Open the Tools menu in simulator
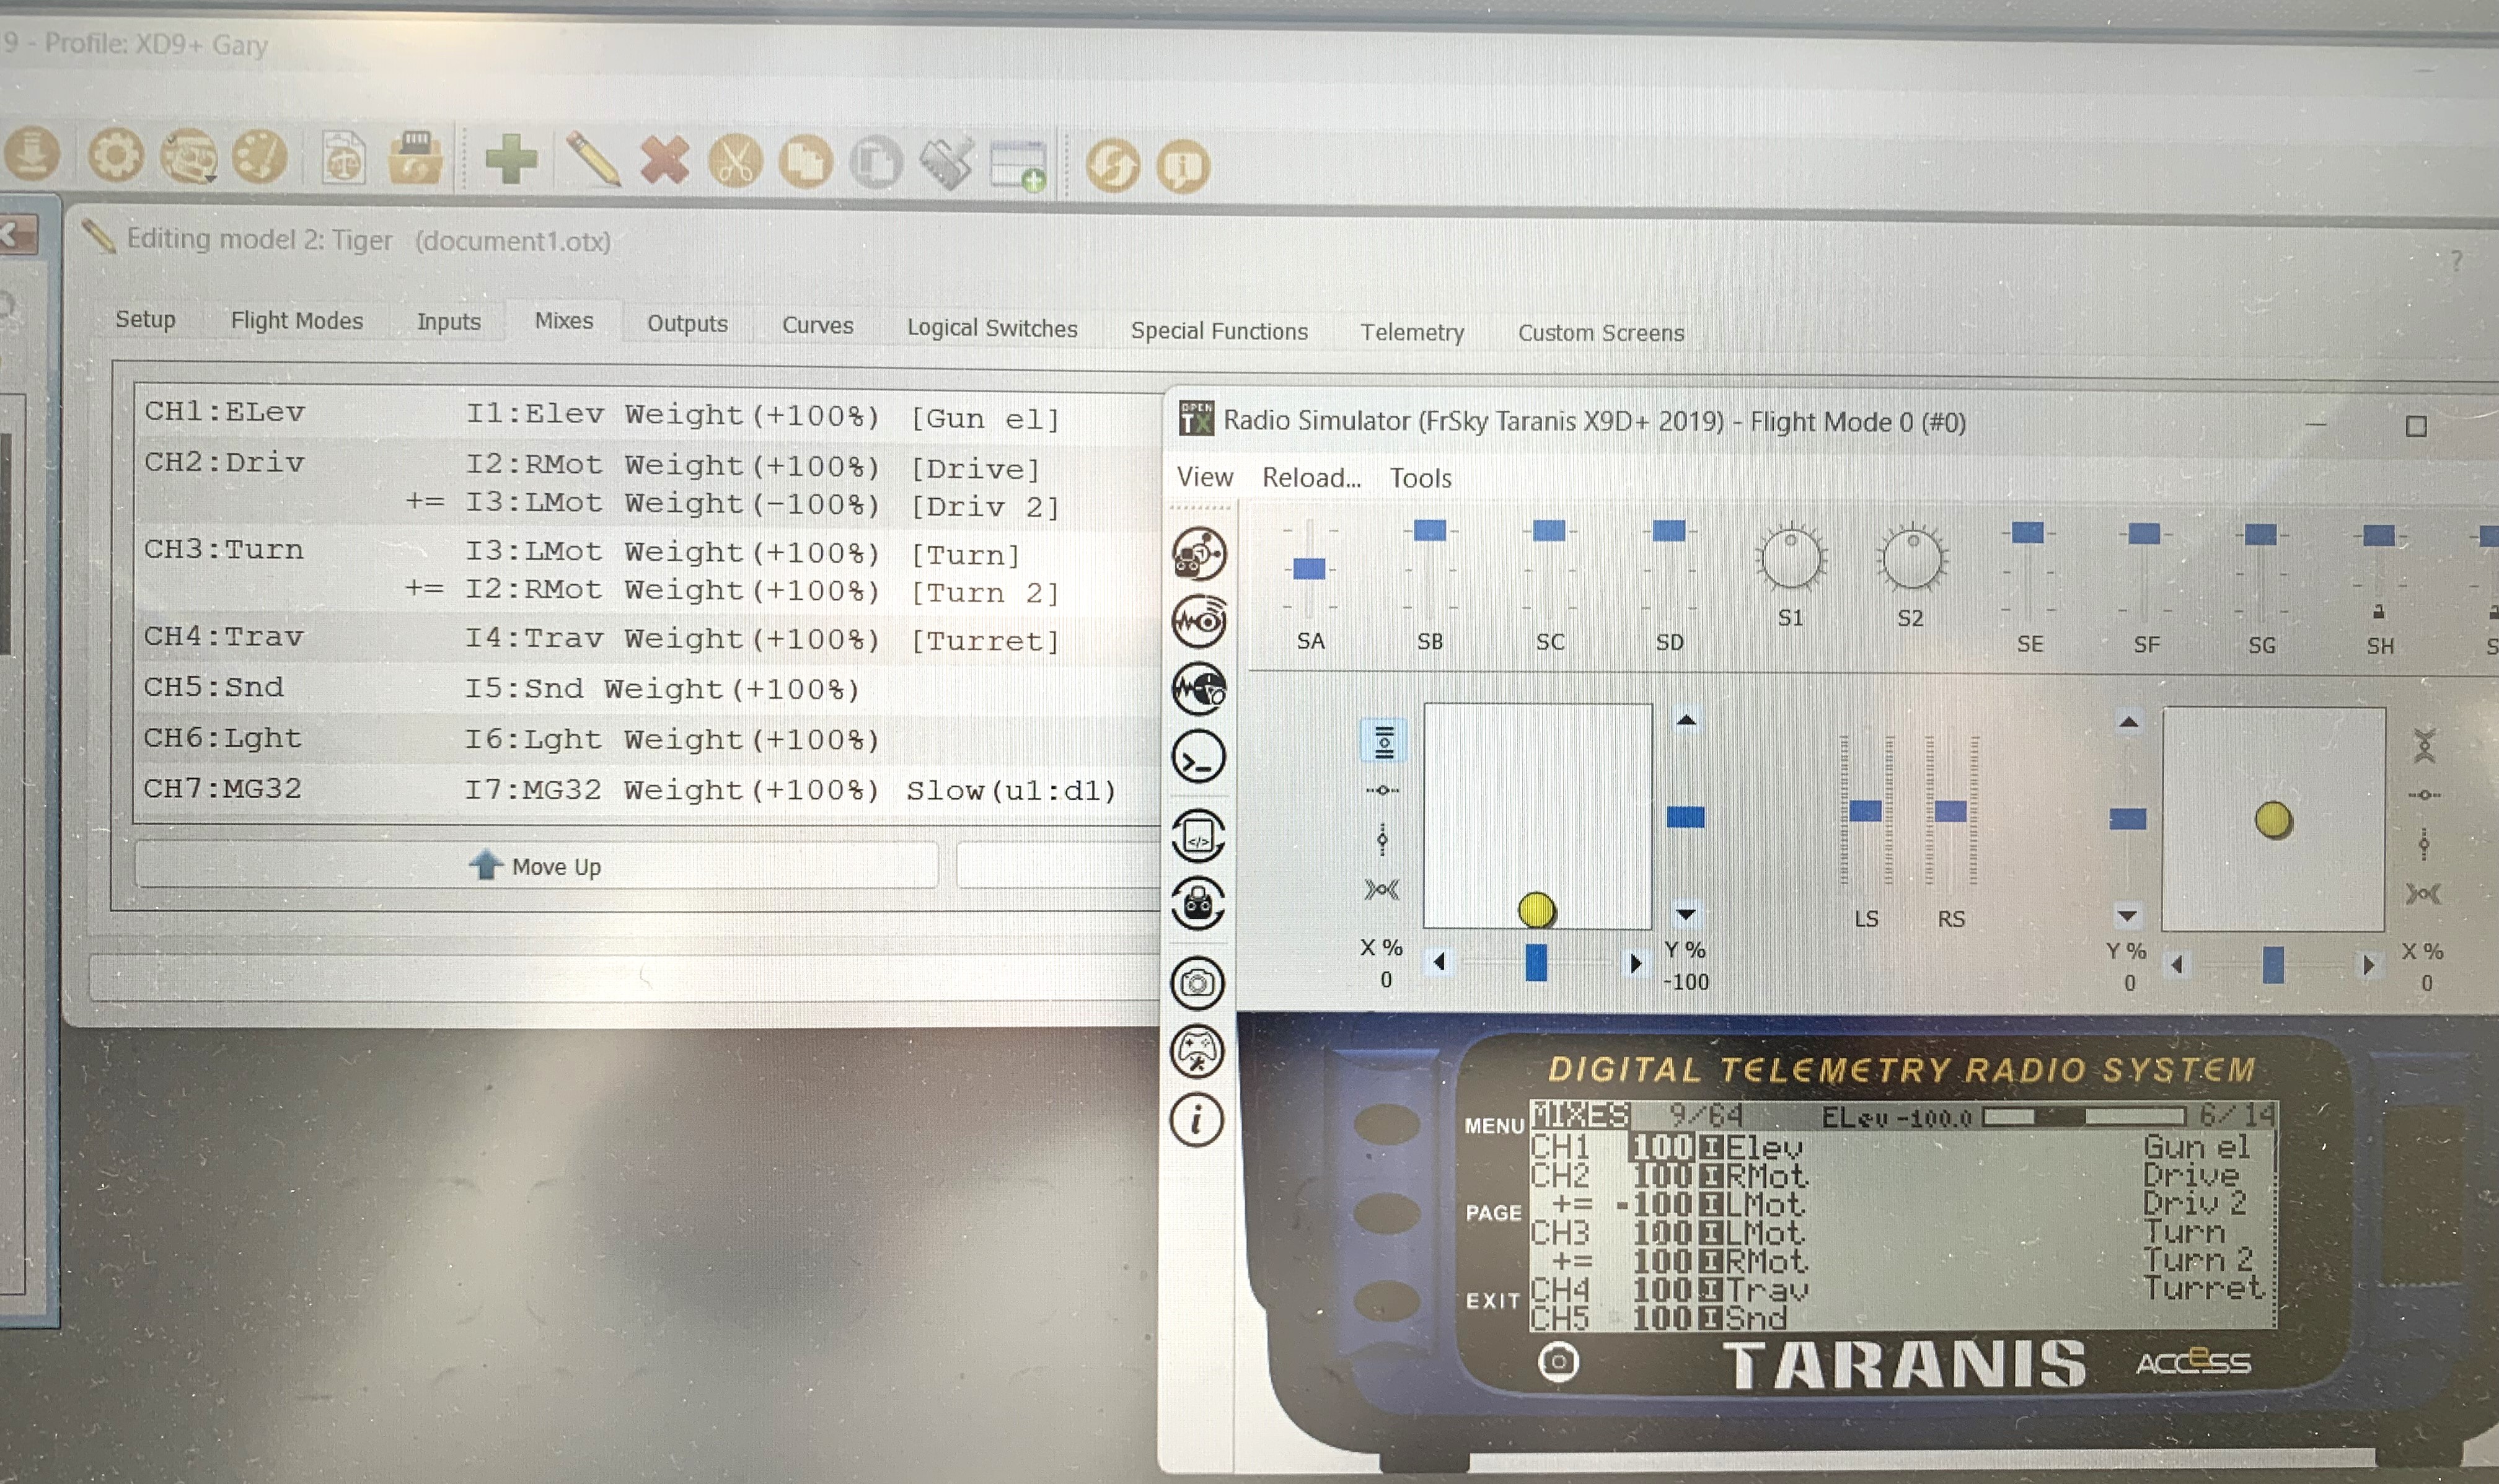This screenshot has height=1484, width=2499. point(1420,478)
